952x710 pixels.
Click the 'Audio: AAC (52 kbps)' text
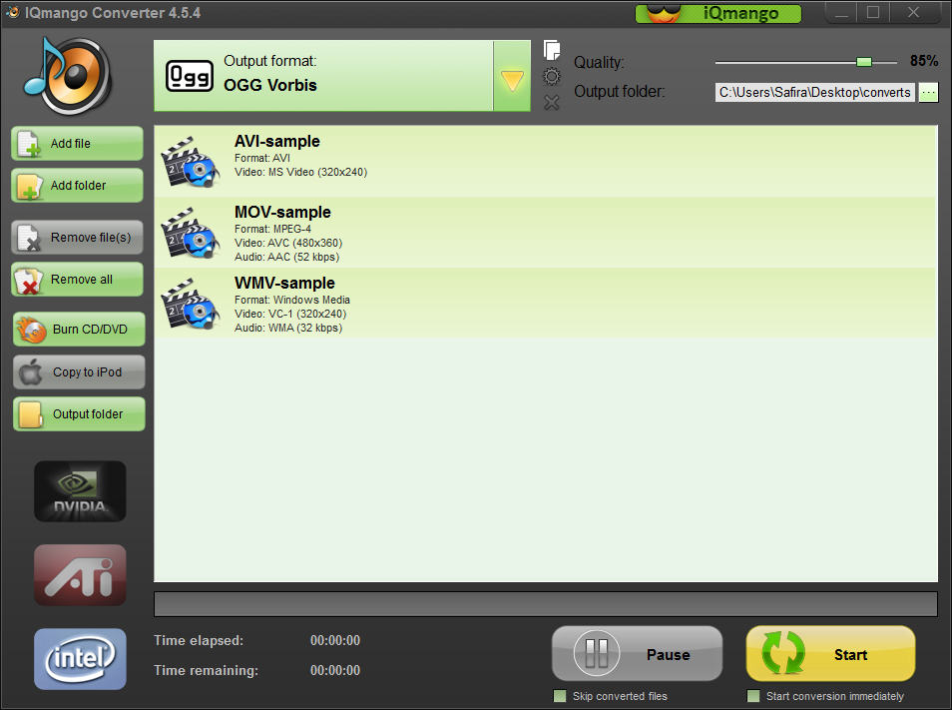(286, 257)
